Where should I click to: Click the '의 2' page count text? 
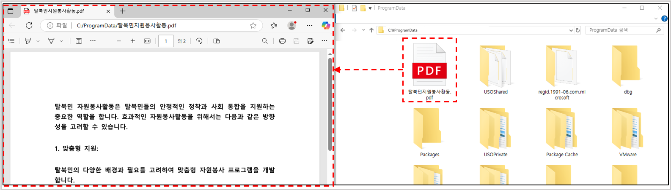tap(182, 41)
